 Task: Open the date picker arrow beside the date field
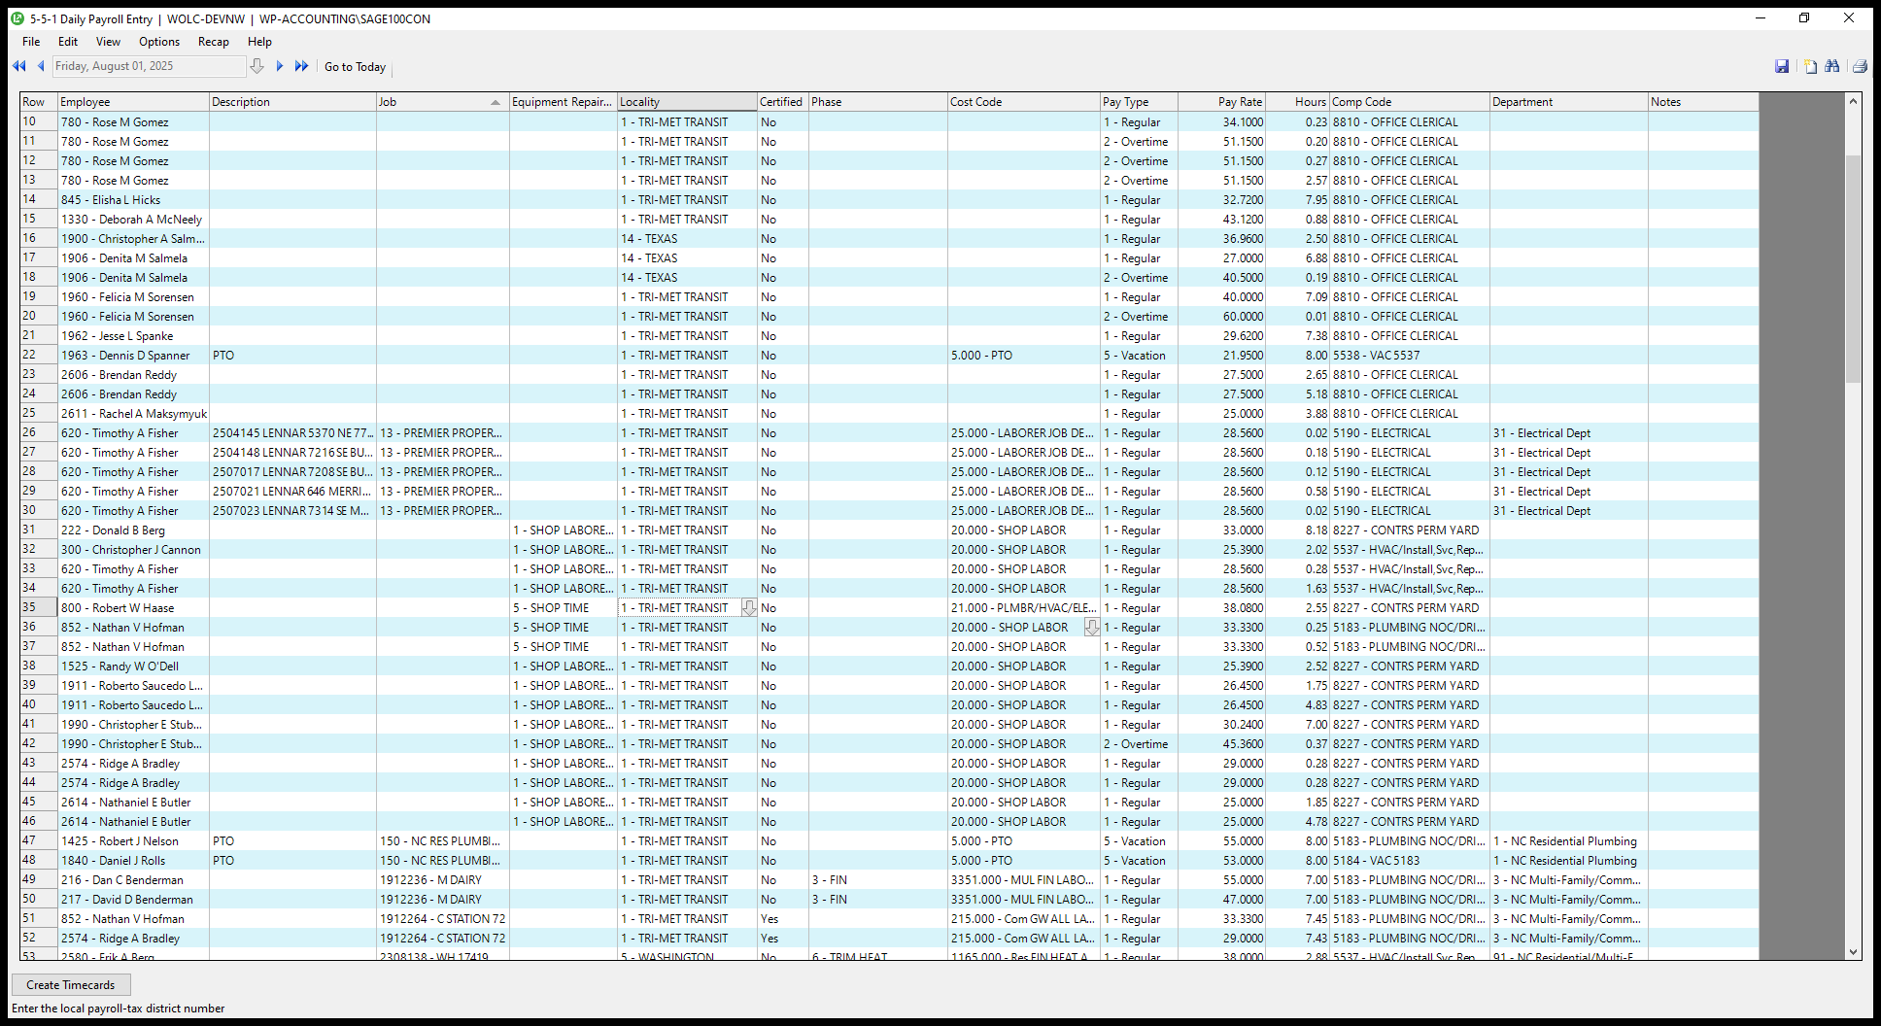(256, 66)
